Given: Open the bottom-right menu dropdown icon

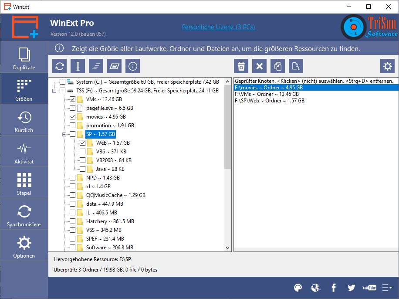Looking at the screenshot, I should [x=387, y=288].
